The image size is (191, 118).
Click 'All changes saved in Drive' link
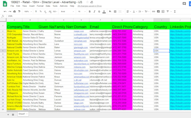point(90,6)
